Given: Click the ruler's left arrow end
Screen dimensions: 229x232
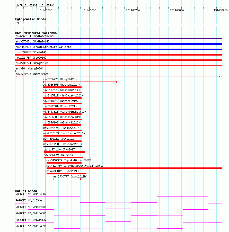Looking at the screenshot, I should click(16, 8).
